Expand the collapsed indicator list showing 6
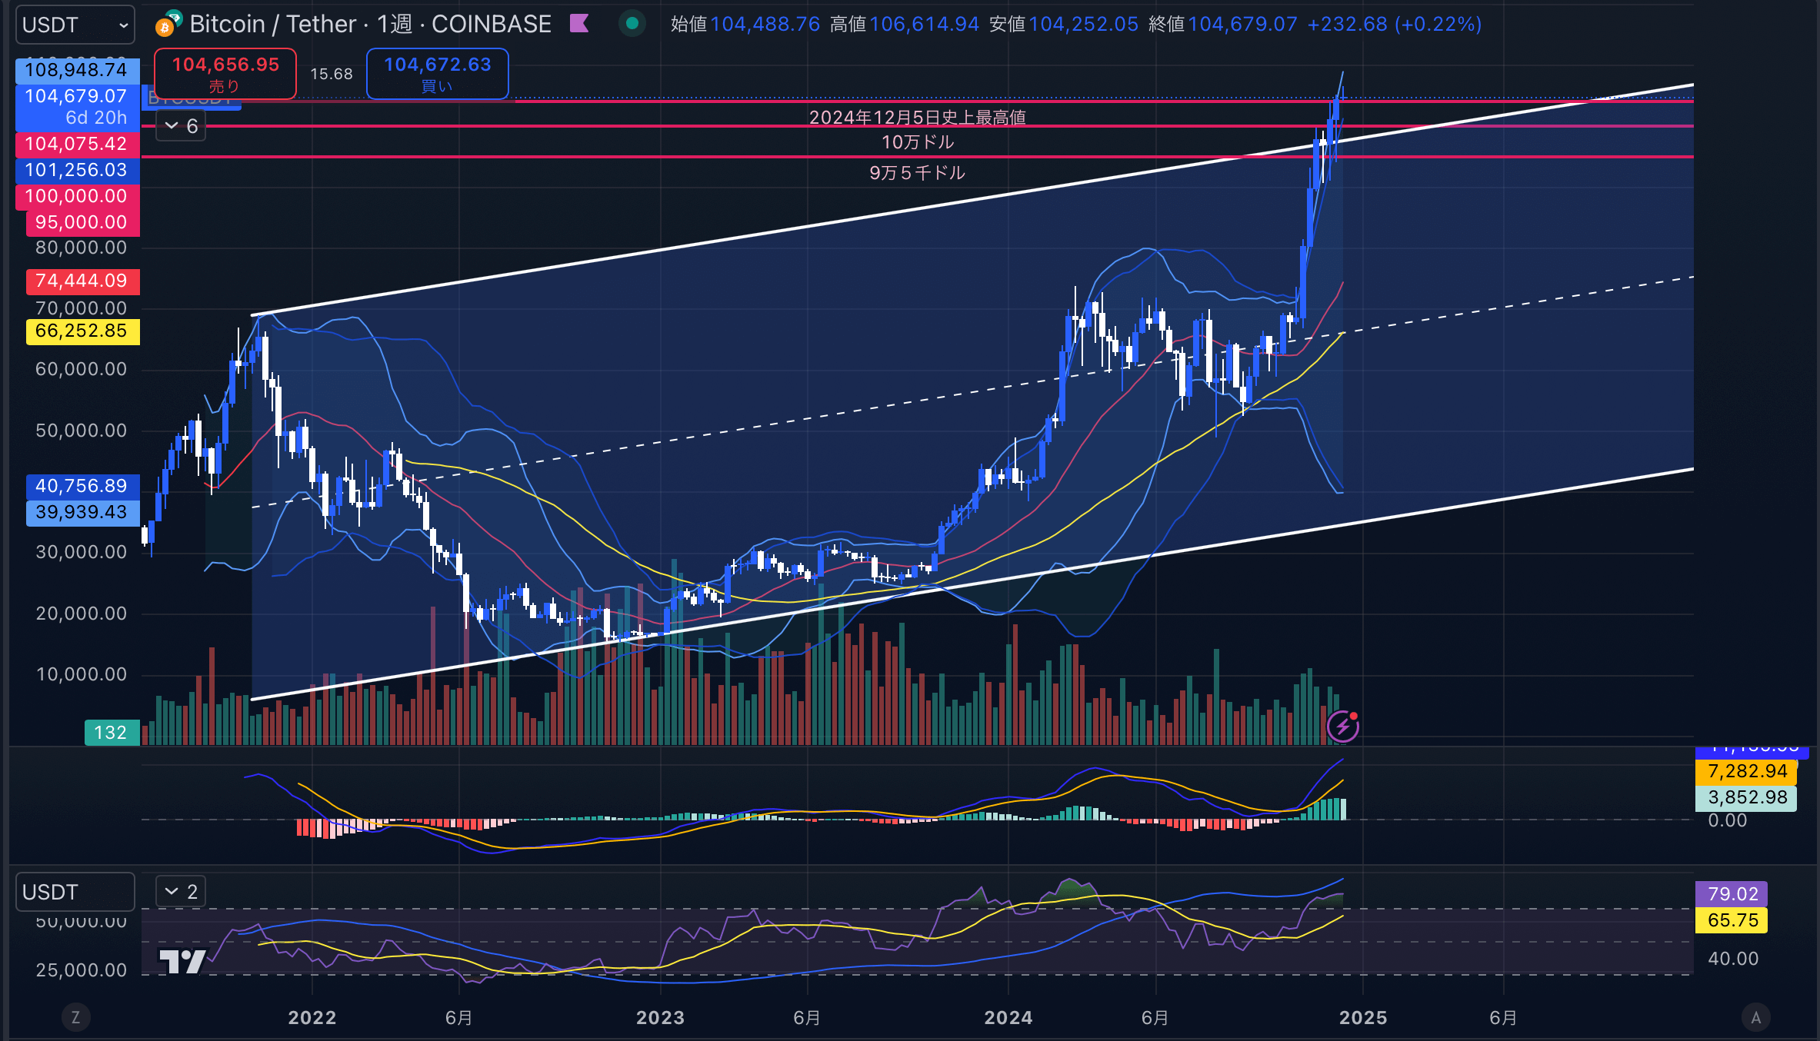This screenshot has height=1041, width=1820. (x=181, y=126)
